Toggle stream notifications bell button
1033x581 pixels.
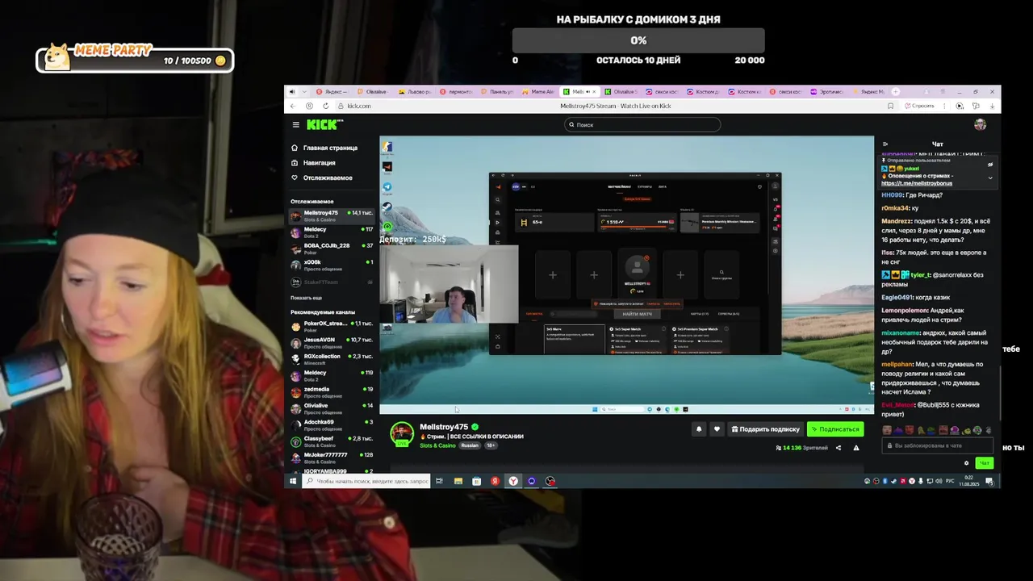[699, 429]
